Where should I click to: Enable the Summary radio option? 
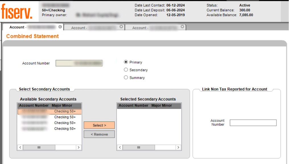[x=126, y=77]
